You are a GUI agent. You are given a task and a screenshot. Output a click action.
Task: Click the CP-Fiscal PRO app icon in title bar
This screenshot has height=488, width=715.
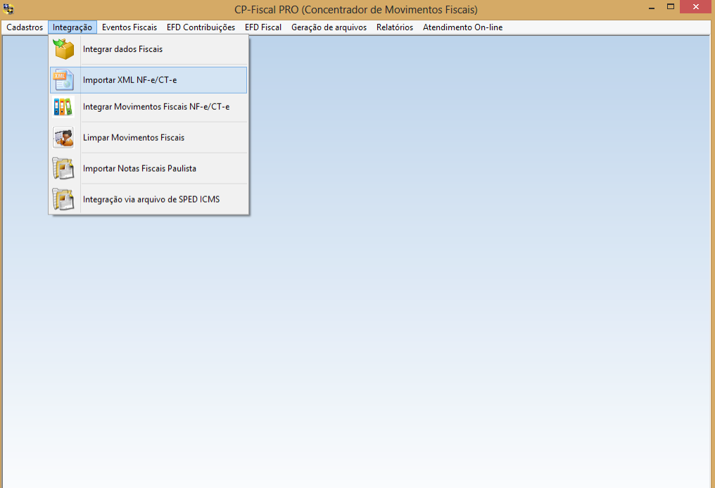coord(8,8)
